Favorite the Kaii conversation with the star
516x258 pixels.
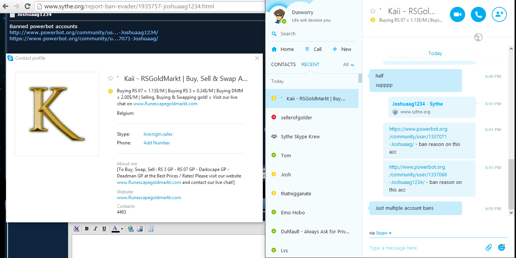coord(373,11)
